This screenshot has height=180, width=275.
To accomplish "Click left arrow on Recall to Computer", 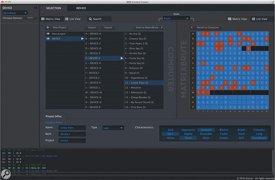I will 192,28.
